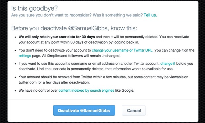Click 'Before you deactivate @SamuelGibbs' heading
205x123 pixels.
pos(74,28)
